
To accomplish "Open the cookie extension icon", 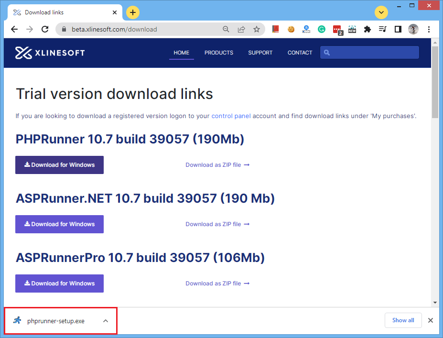I will 291,29.
